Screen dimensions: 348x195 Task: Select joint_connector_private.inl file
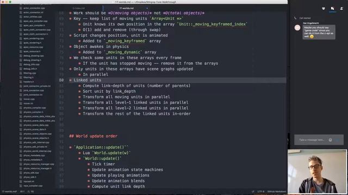(x=37, y=86)
